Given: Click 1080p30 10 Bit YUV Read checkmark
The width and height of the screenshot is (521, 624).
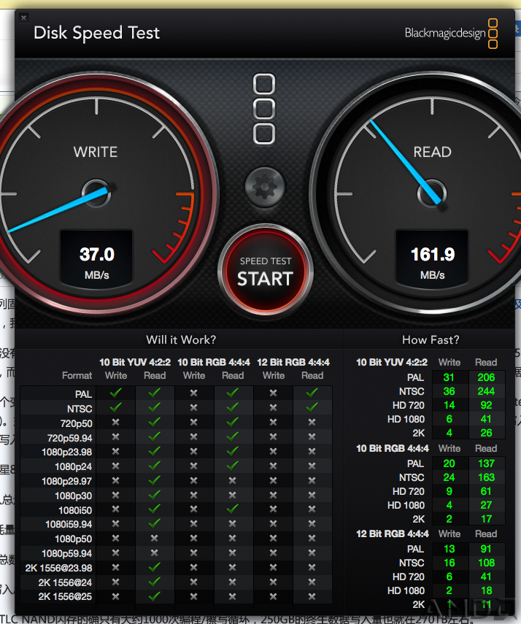Looking at the screenshot, I should pos(155,495).
